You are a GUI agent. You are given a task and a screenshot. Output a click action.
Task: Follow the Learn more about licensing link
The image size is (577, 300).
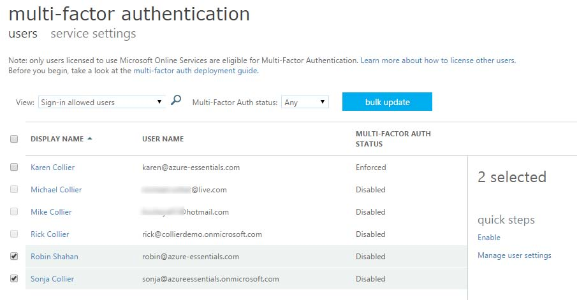[437, 61]
